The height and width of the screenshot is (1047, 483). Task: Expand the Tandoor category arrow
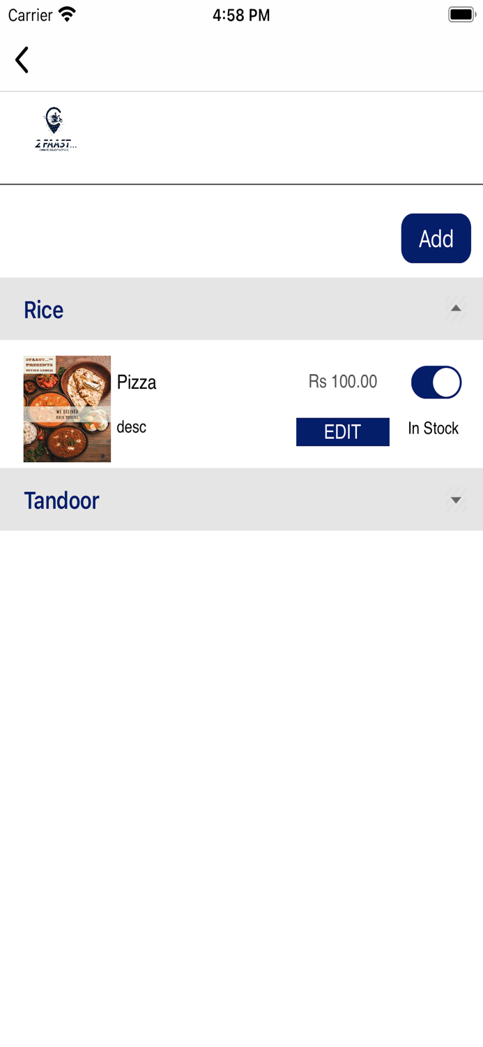[456, 500]
